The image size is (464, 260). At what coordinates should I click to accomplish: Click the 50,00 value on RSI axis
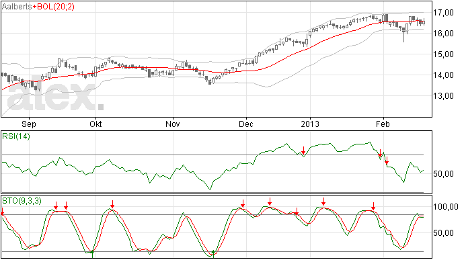[x=443, y=173]
